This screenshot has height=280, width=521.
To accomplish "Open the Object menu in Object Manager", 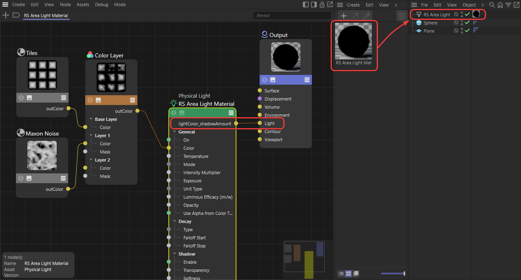I will (469, 5).
